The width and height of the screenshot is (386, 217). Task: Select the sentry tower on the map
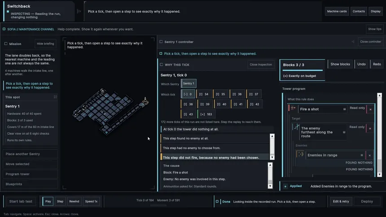[x=145, y=100]
